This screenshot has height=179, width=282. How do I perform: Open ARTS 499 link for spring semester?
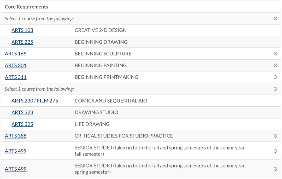(x=16, y=169)
